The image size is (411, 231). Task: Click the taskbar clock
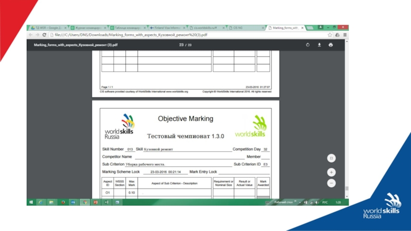[x=338, y=202]
